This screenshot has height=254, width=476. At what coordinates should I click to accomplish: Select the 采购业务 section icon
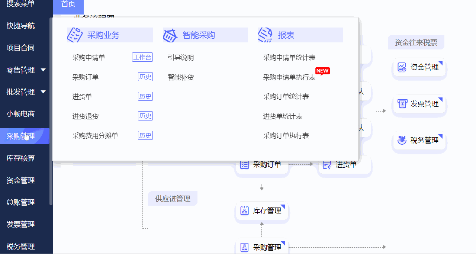pos(75,35)
